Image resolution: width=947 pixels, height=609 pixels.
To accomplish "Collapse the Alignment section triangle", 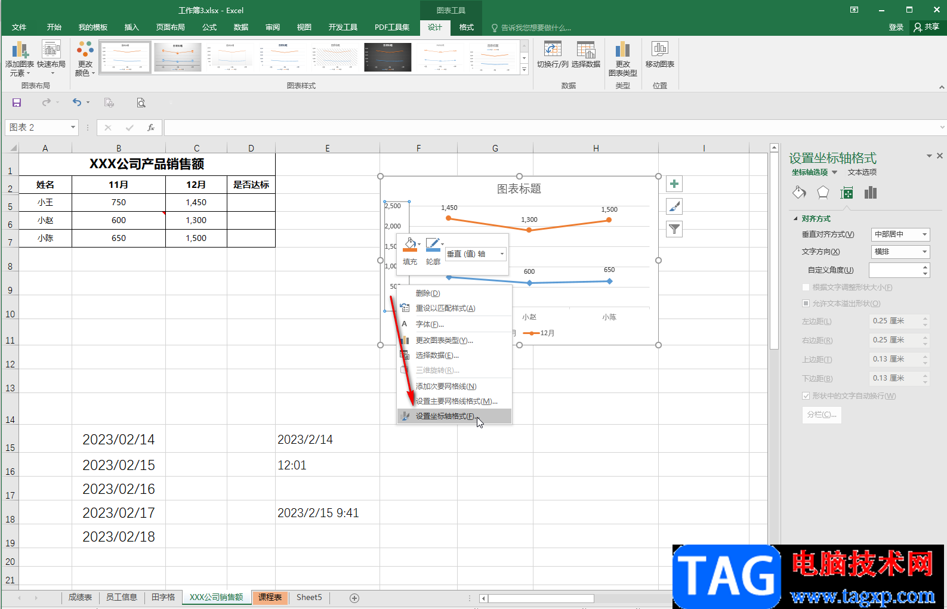I will (x=795, y=219).
